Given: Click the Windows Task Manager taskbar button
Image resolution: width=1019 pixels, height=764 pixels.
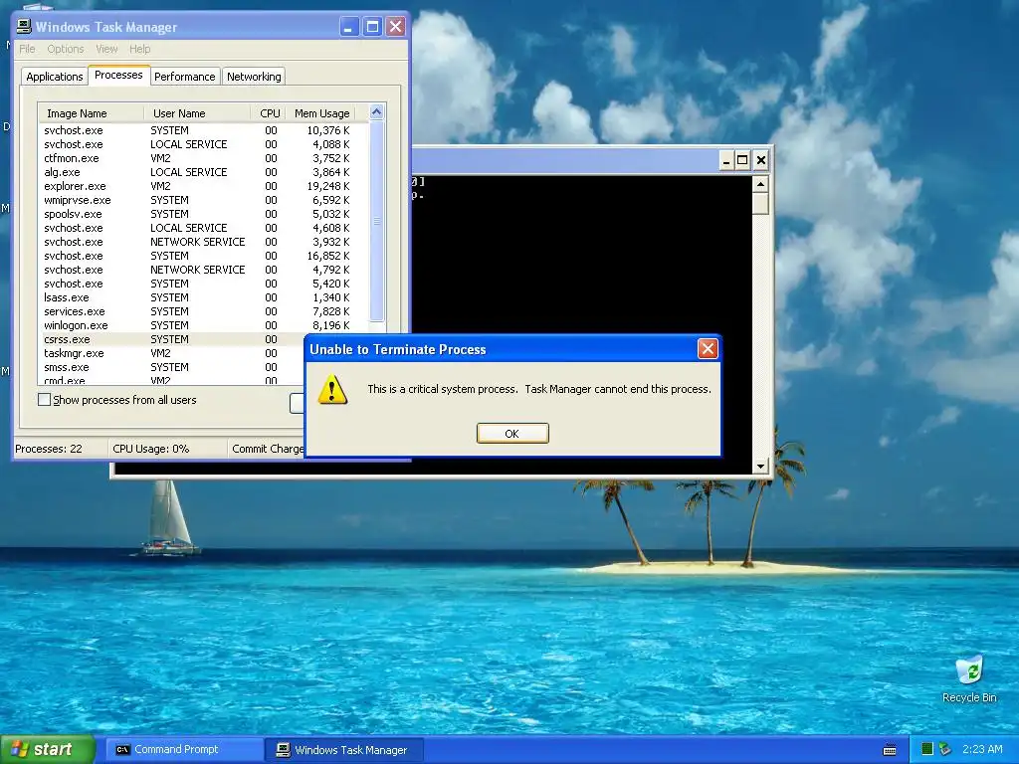Looking at the screenshot, I should point(344,750).
